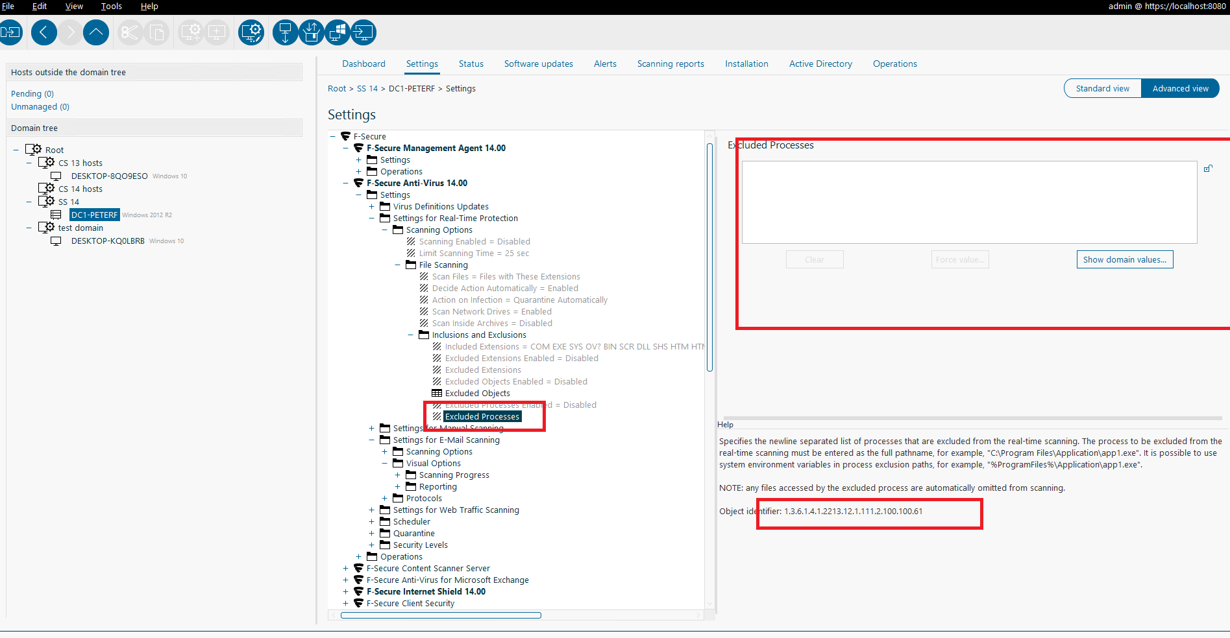The height and width of the screenshot is (638, 1230).
Task: Click the Clear button
Action: pos(815,259)
